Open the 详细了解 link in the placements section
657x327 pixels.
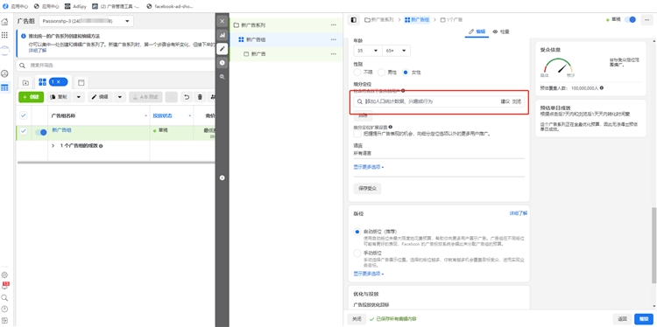point(519,213)
